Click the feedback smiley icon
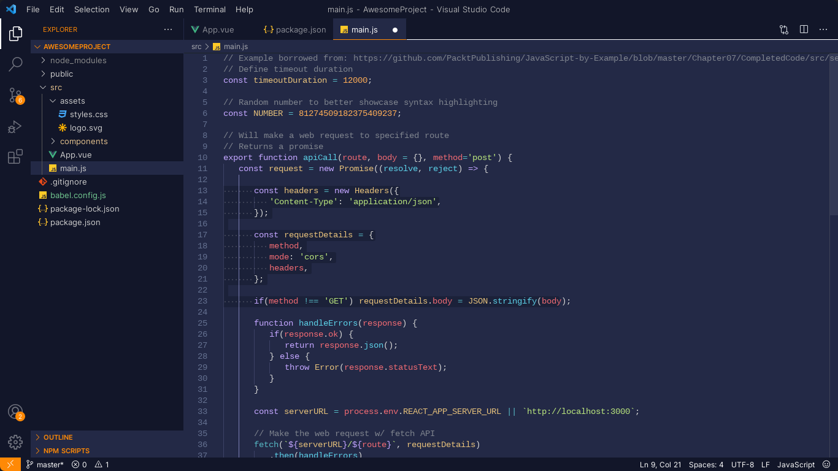This screenshot has width=838, height=471. (826, 464)
